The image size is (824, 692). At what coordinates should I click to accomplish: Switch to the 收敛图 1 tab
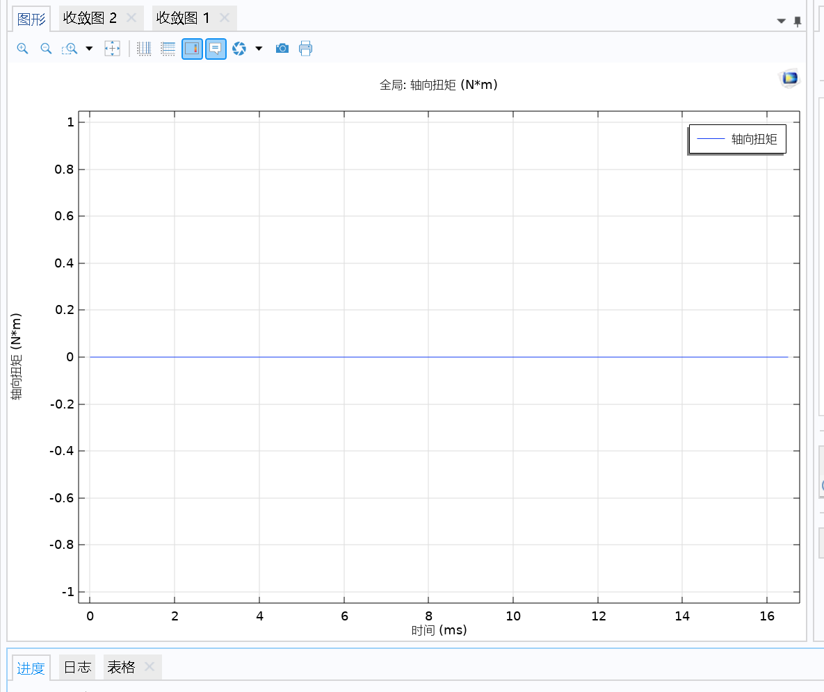coord(183,18)
